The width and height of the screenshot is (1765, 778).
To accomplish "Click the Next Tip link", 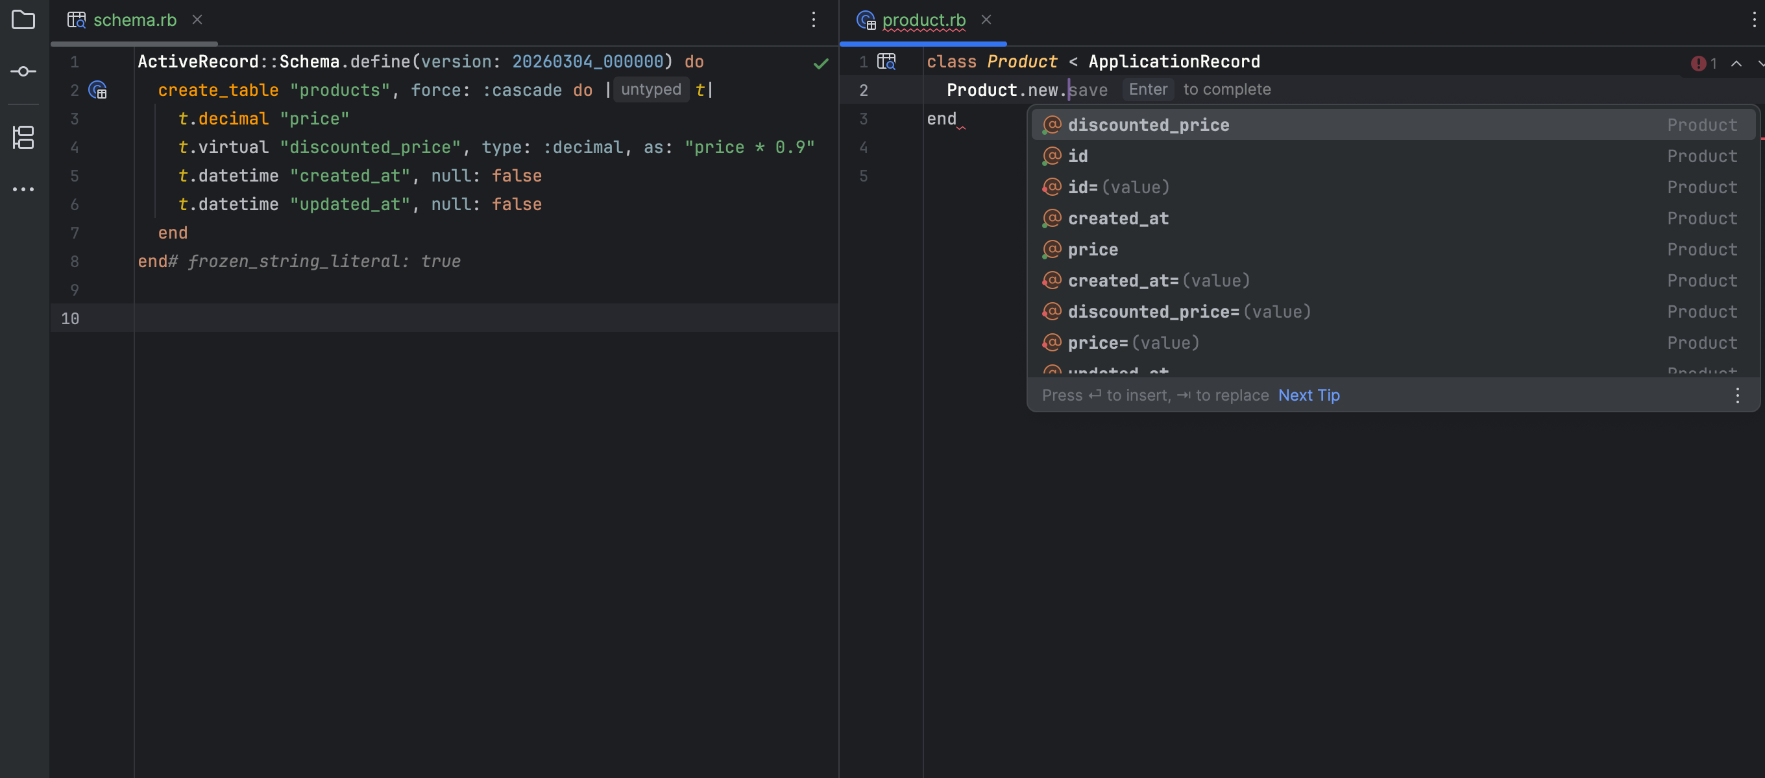I will (1309, 395).
